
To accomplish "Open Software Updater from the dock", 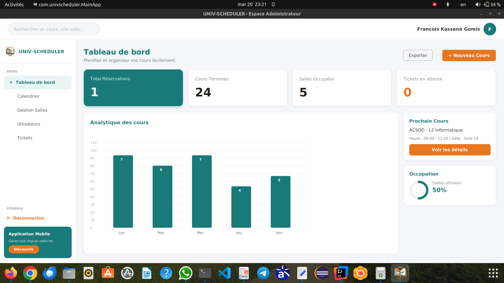I will tap(127, 273).
